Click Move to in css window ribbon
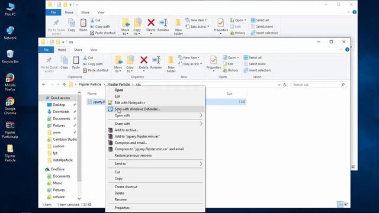Image resolution: width=379 pixels, height=213 pixels. click(x=118, y=64)
